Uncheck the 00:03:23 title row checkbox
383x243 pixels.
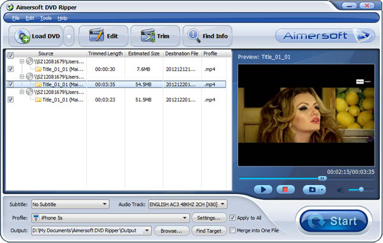pos(10,99)
